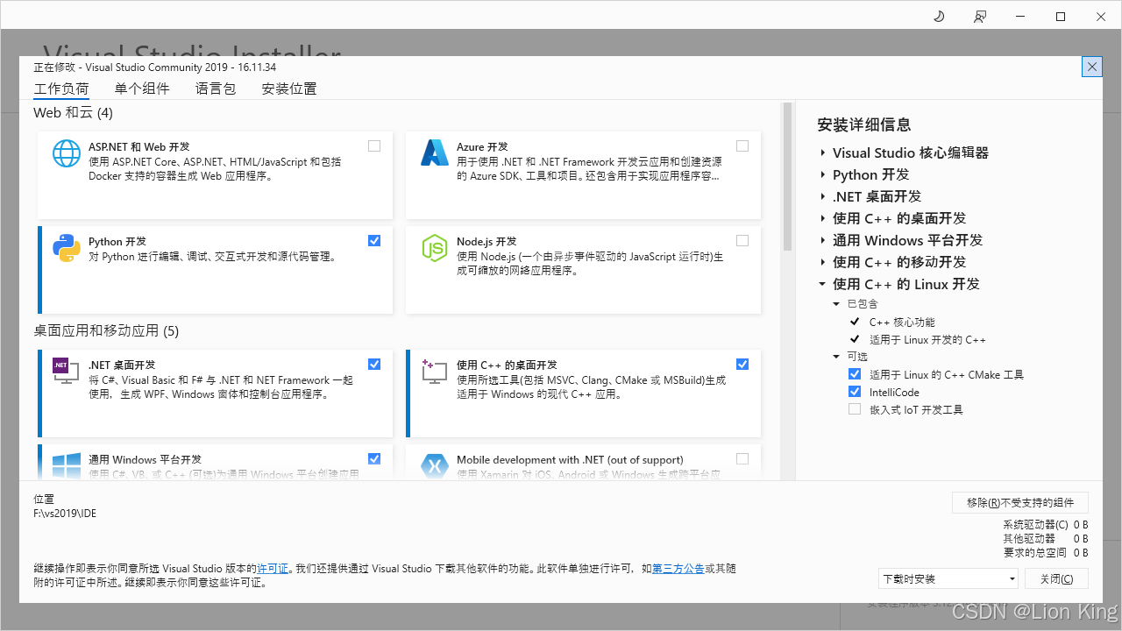Click the Node.js hexagon icon
The width and height of the screenshot is (1122, 631).
[435, 248]
